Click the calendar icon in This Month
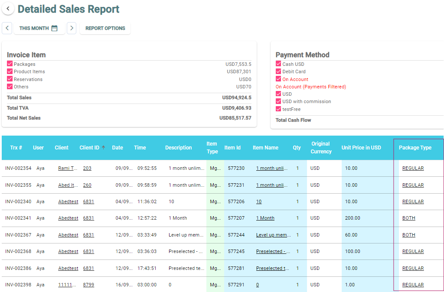This screenshot has width=444, height=292. pos(54,28)
